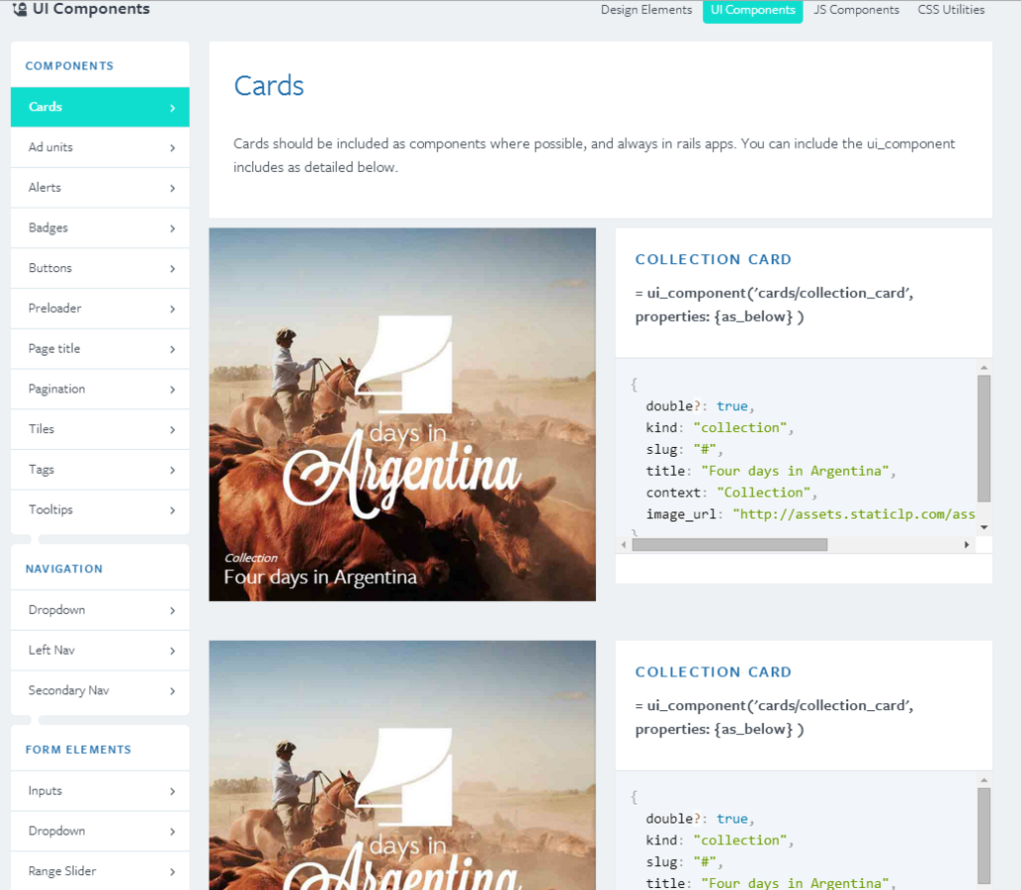
Task: Click "Four days in Argentina" caption on first card
Action: [320, 578]
